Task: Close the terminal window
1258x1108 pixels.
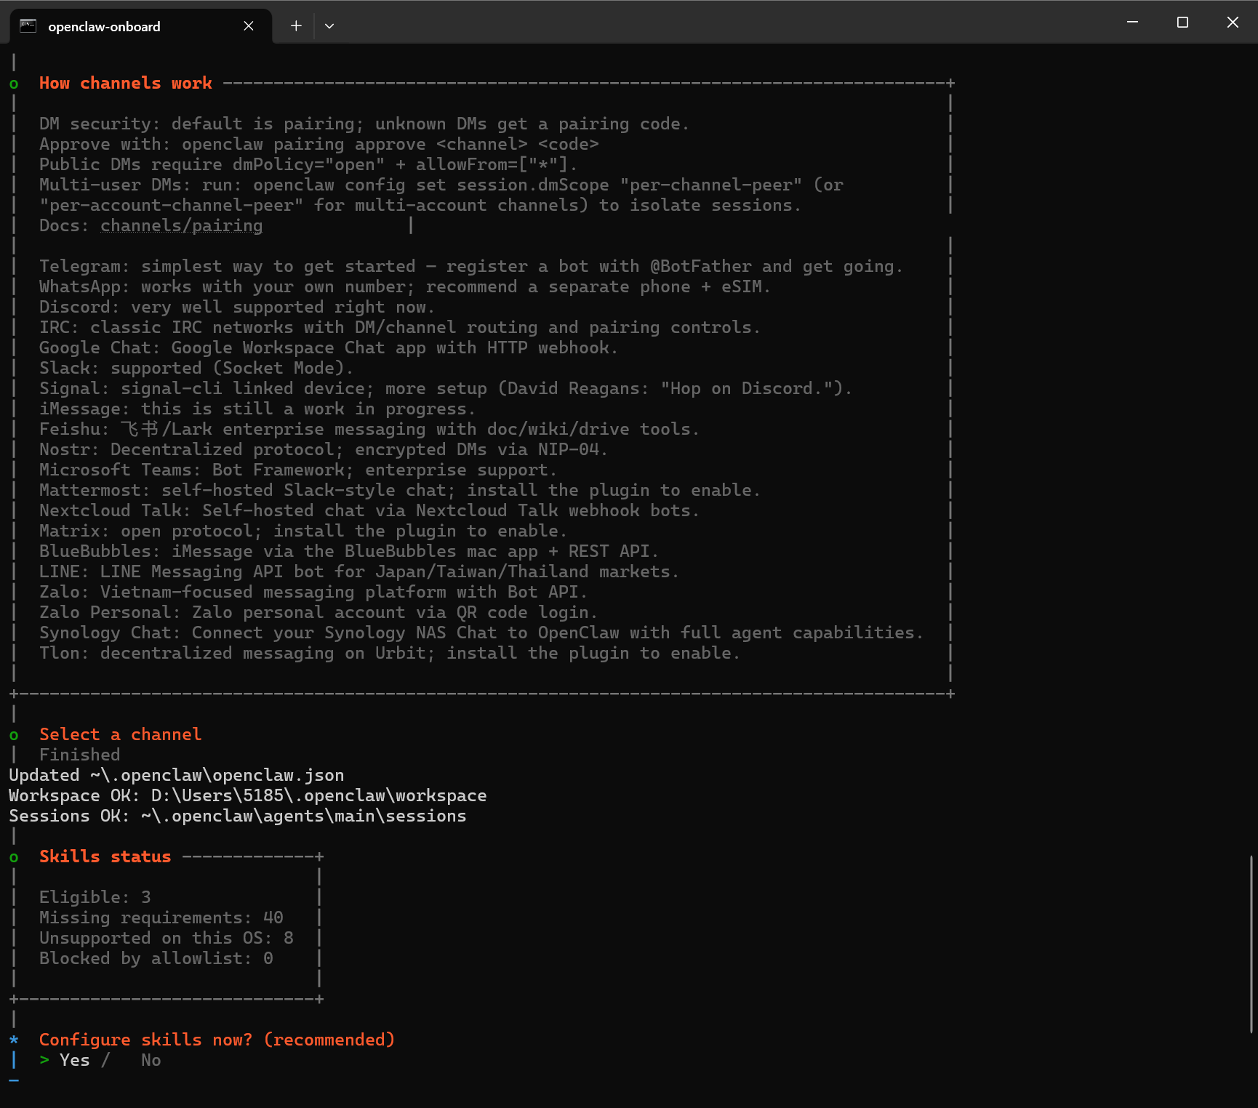Action: click(1233, 23)
